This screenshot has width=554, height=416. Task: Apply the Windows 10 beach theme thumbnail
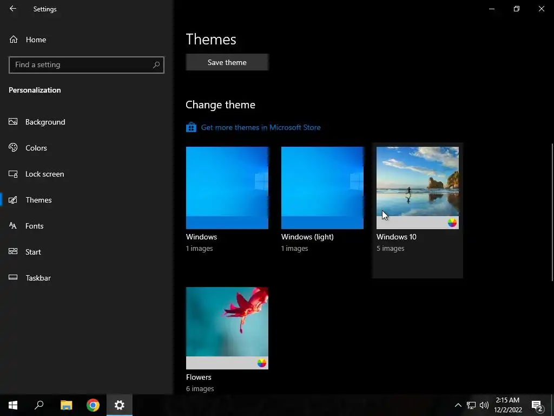click(418, 188)
